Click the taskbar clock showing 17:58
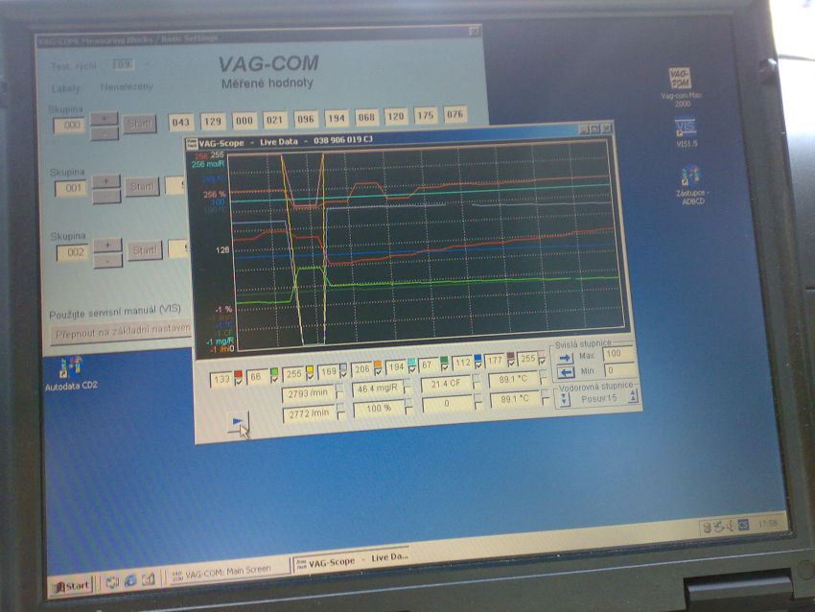Image resolution: width=815 pixels, height=612 pixels. [768, 523]
